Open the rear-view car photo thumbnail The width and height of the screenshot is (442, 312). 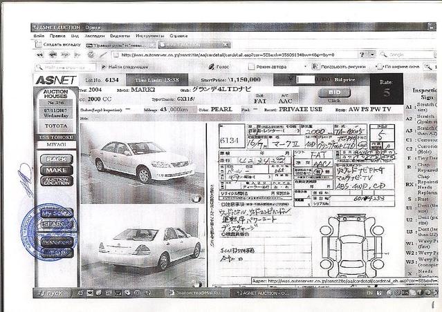pyautogui.click(x=143, y=246)
